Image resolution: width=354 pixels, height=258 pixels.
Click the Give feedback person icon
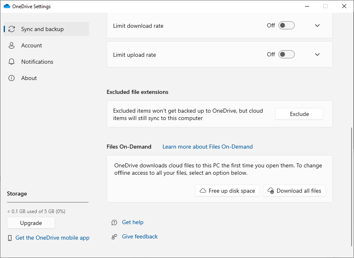coord(114,237)
